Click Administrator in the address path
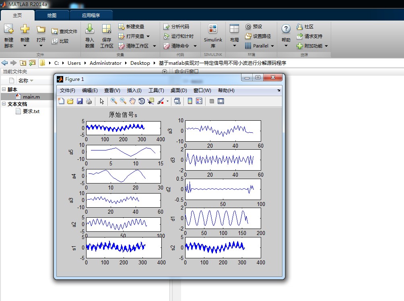The height and width of the screenshot is (301, 404). [105, 63]
